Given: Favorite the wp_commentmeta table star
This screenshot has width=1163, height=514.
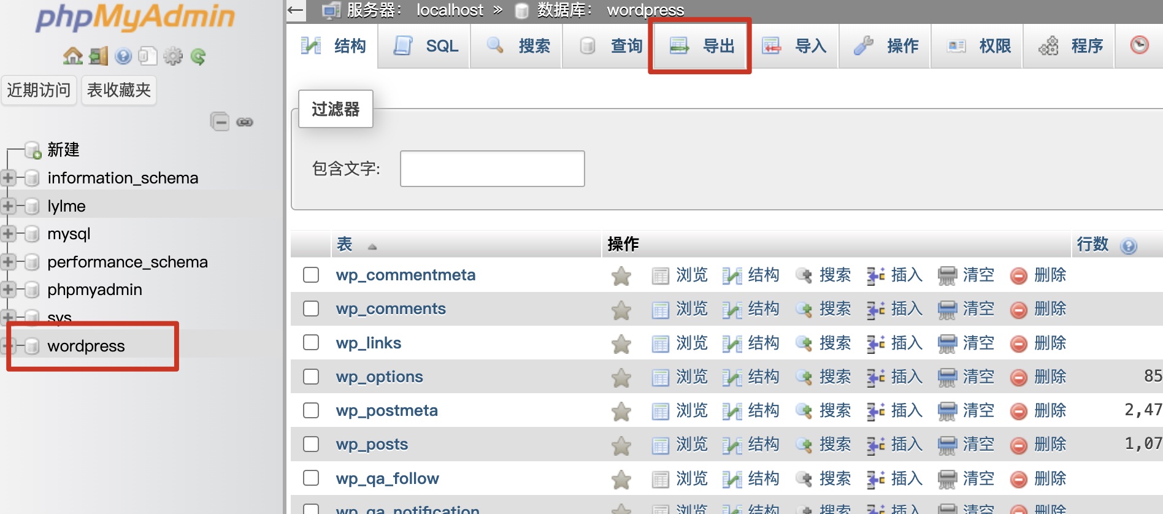Looking at the screenshot, I should 621,275.
